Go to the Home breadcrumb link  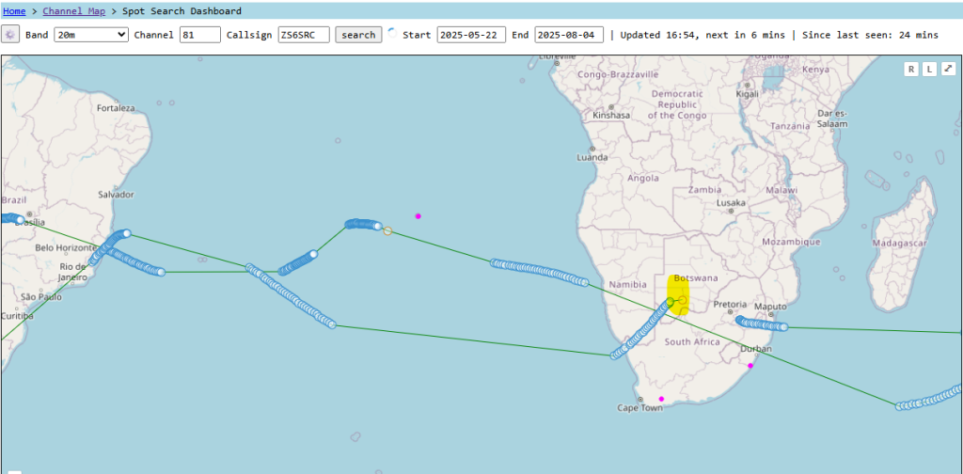pyautogui.click(x=14, y=11)
